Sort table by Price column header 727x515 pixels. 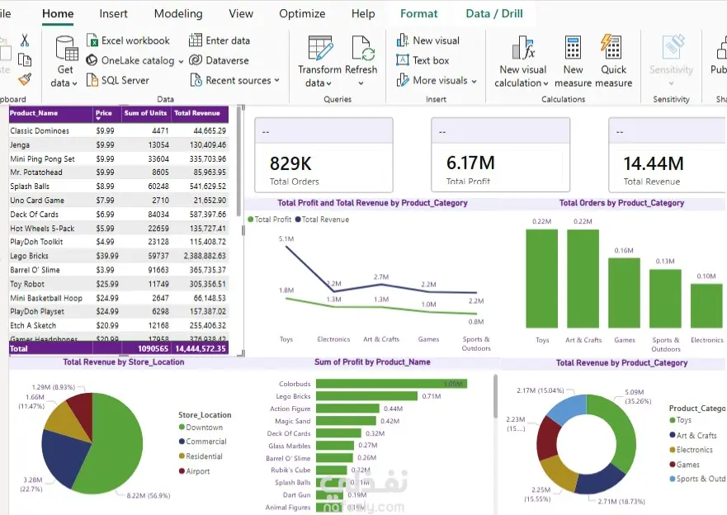pyautogui.click(x=103, y=112)
